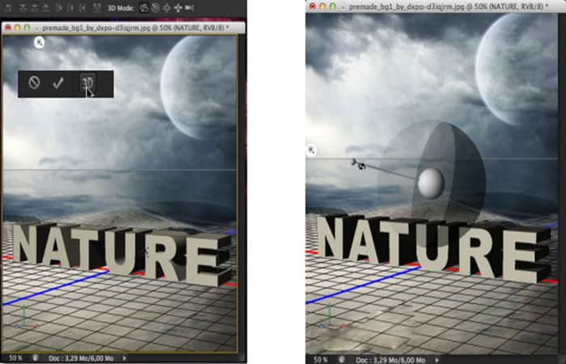Click the auto-align layers icon
This screenshot has width=566, height=364.
click(x=96, y=8)
